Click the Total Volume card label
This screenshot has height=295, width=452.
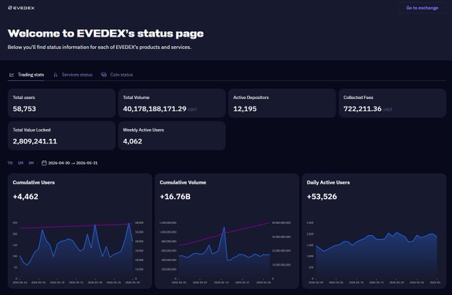click(x=136, y=98)
